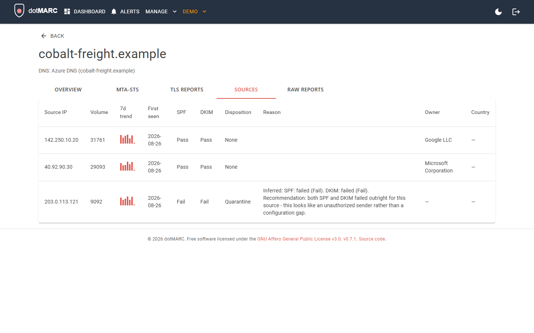Click the 7d trend column header
534x333 pixels.
tap(126, 112)
